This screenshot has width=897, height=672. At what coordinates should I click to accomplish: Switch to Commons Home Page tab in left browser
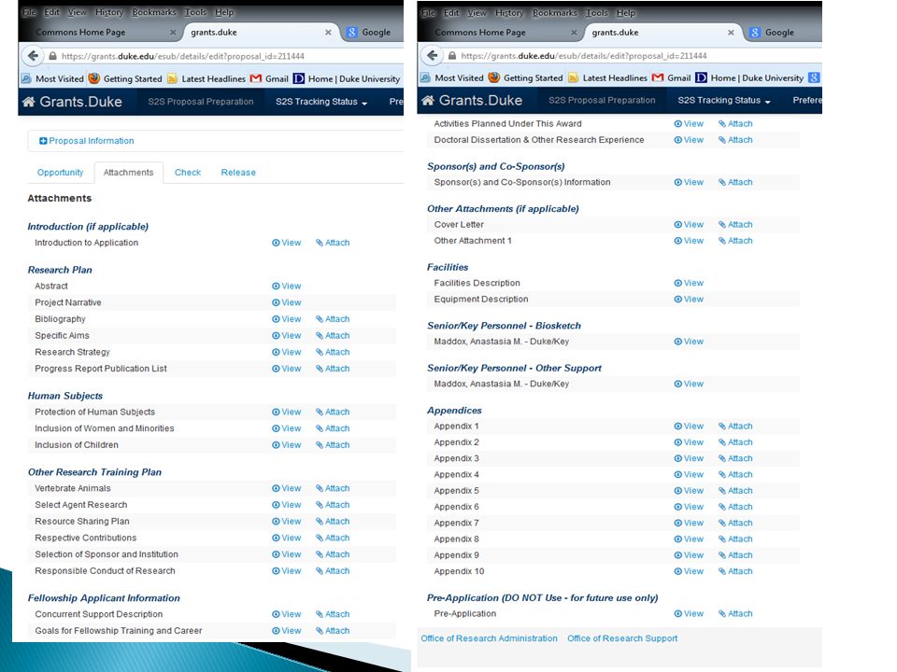[80, 33]
